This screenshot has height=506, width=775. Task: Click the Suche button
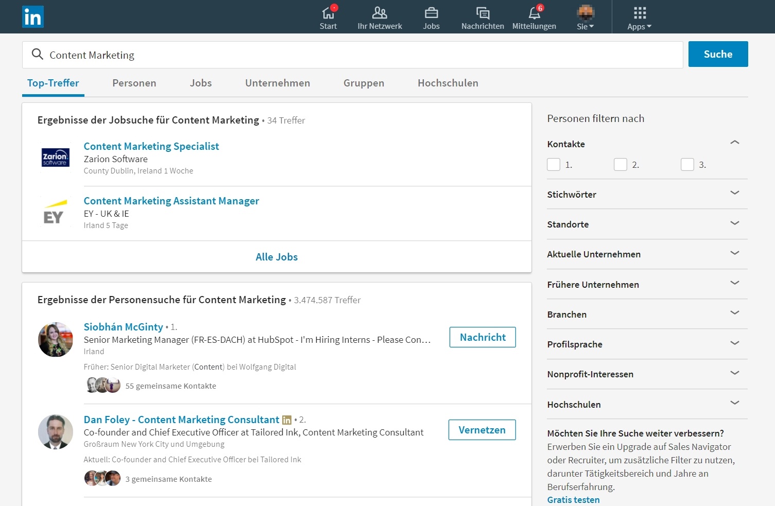tap(718, 54)
